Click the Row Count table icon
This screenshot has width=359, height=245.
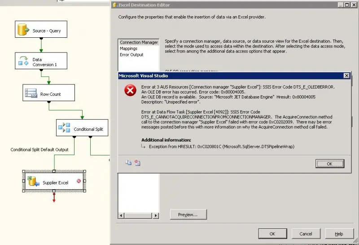[x=31, y=93]
